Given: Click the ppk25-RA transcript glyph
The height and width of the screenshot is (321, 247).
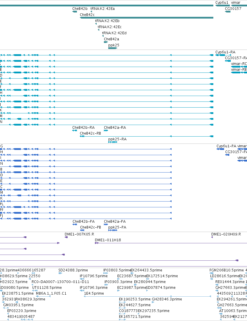Looking at the screenshot, I should click(x=113, y=142).
